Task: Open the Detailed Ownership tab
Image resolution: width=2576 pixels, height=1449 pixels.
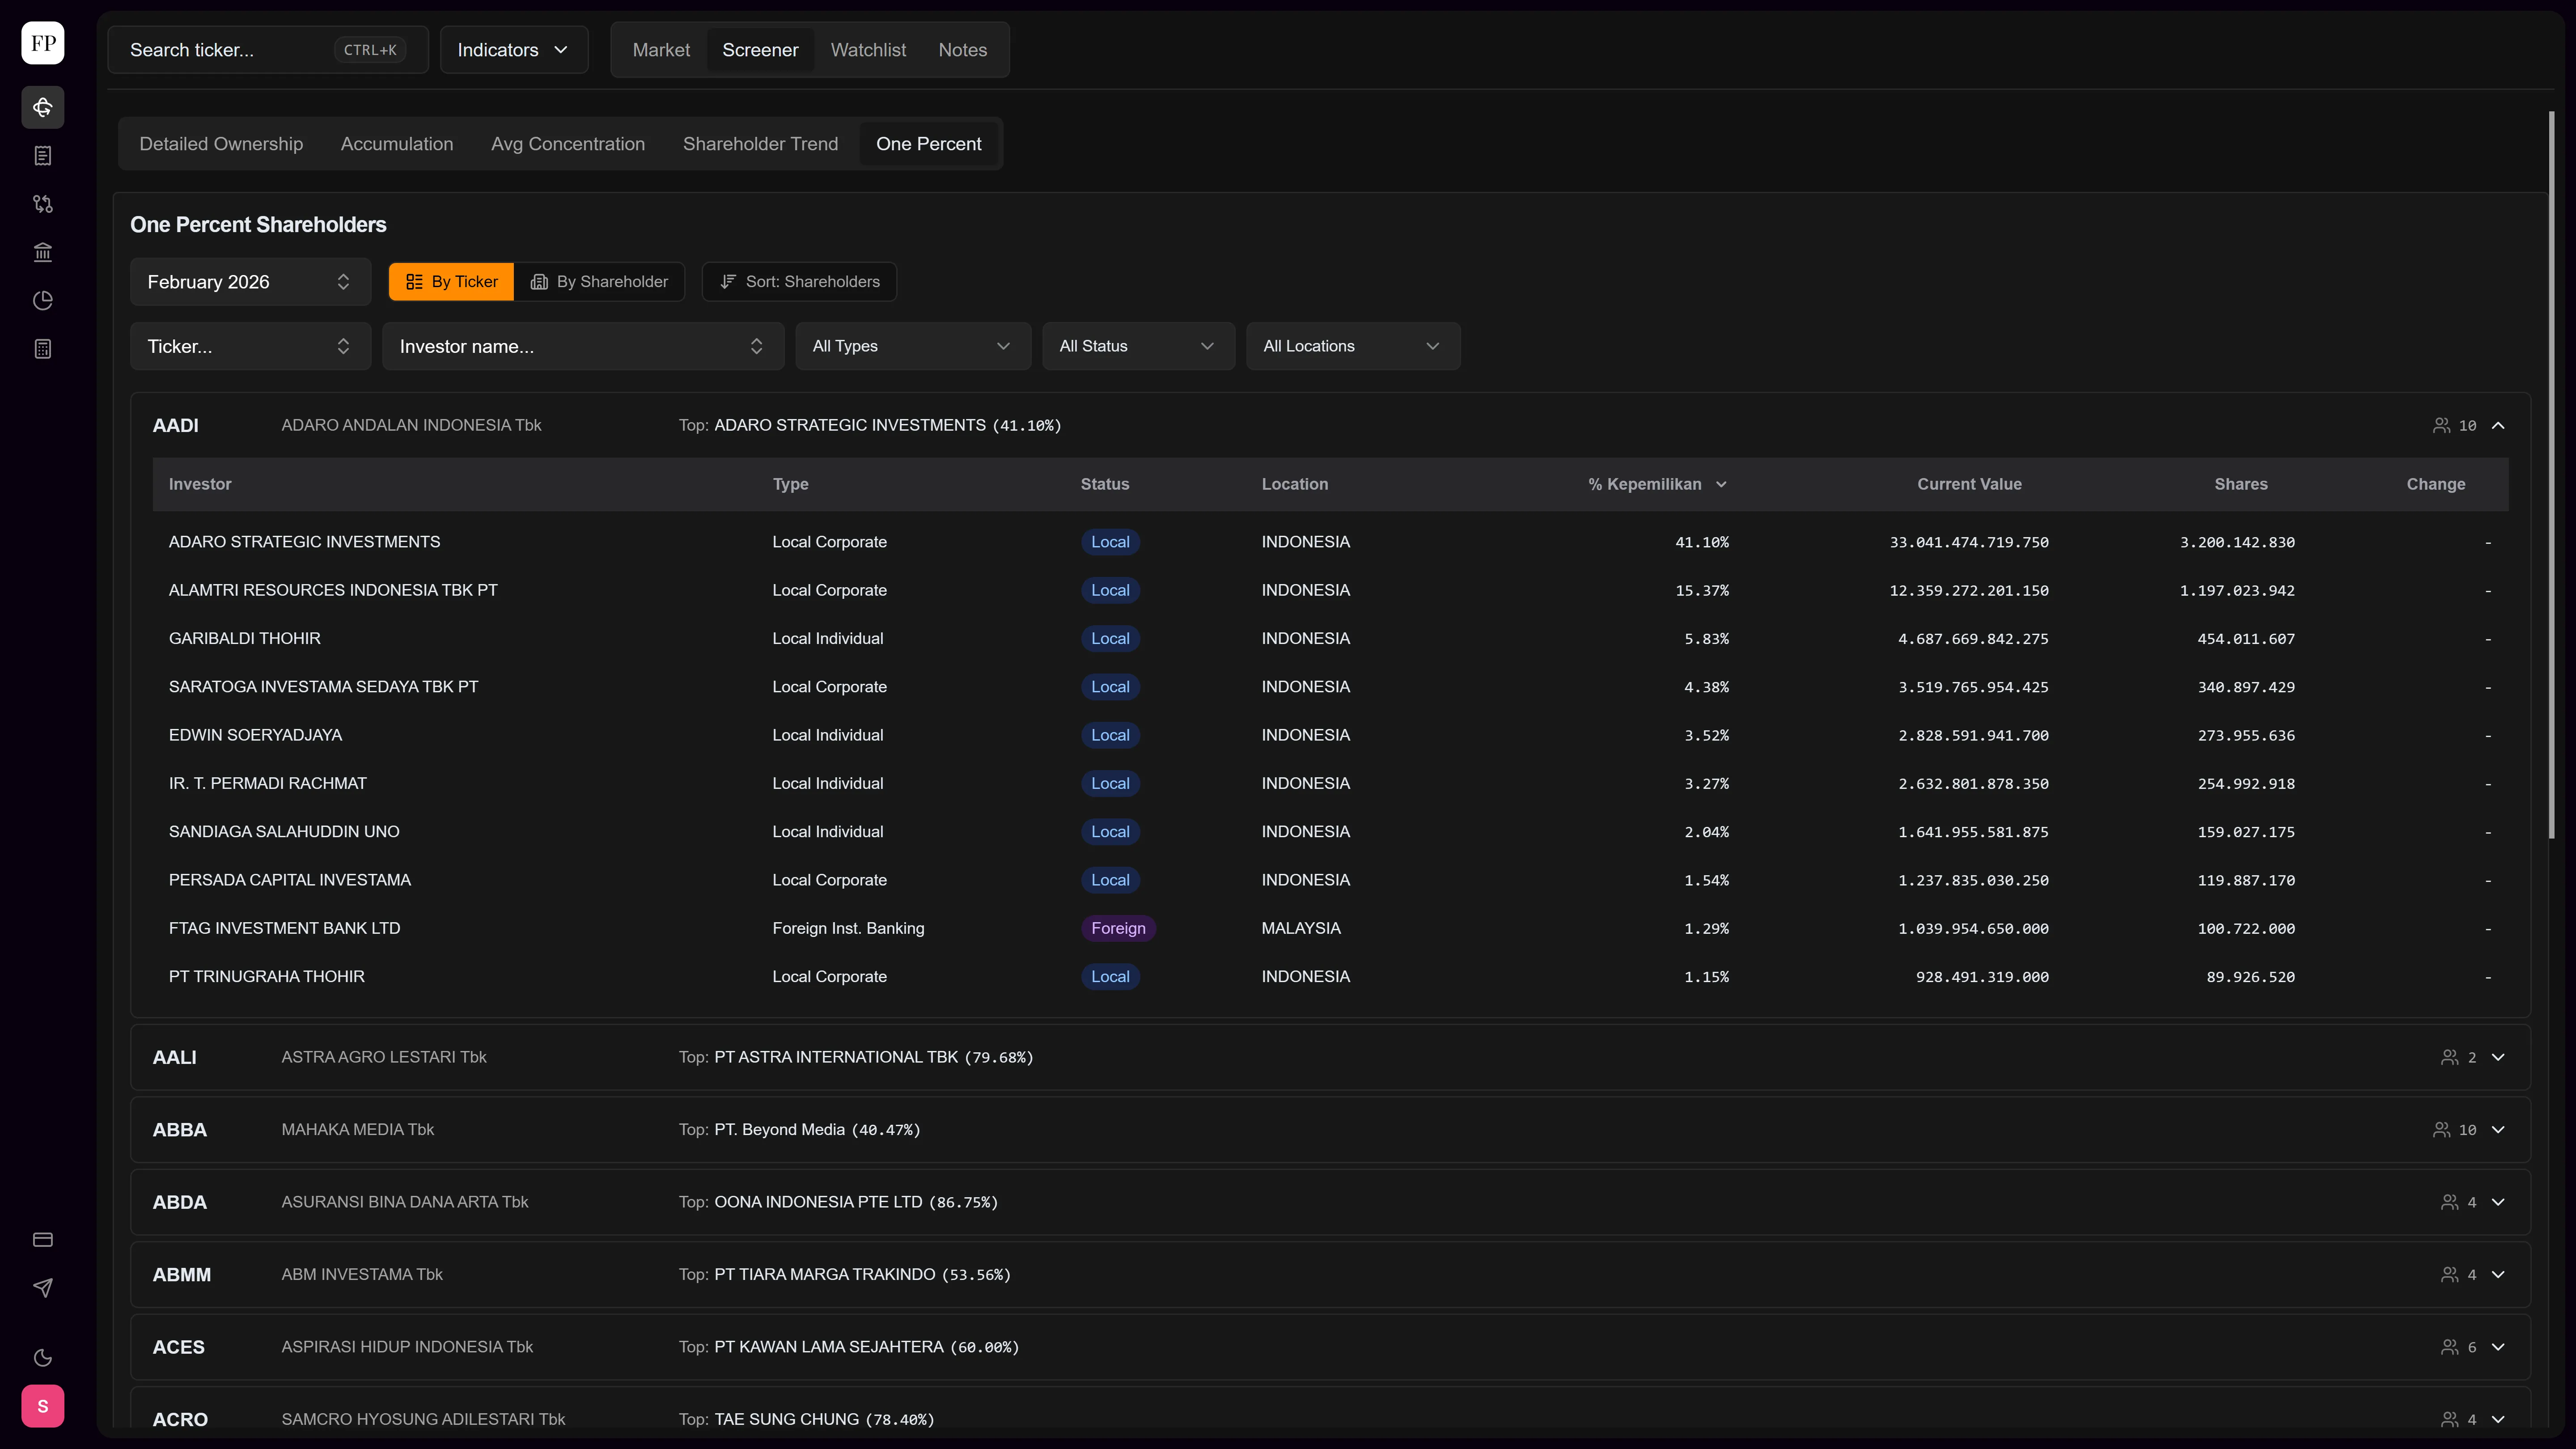Action: coord(221,144)
